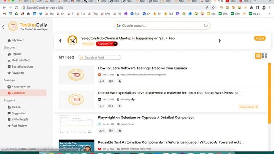Image resolution: width=274 pixels, height=154 pixels.
Task: Click the Playwright comparison chart thumbnail
Action: (76, 124)
